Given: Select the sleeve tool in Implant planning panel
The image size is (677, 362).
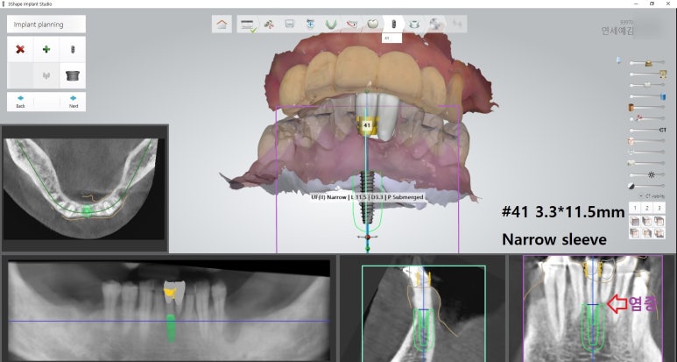Looking at the screenshot, I should (73, 76).
